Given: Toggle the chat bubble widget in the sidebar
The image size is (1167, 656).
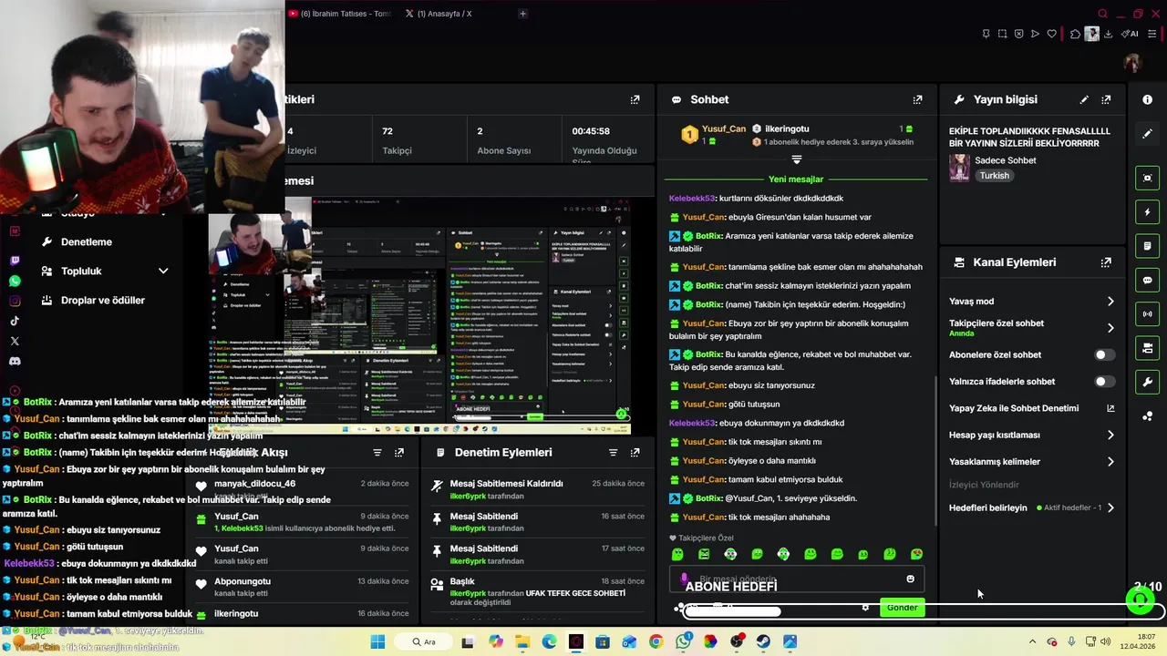Looking at the screenshot, I should pyautogui.click(x=1147, y=280).
